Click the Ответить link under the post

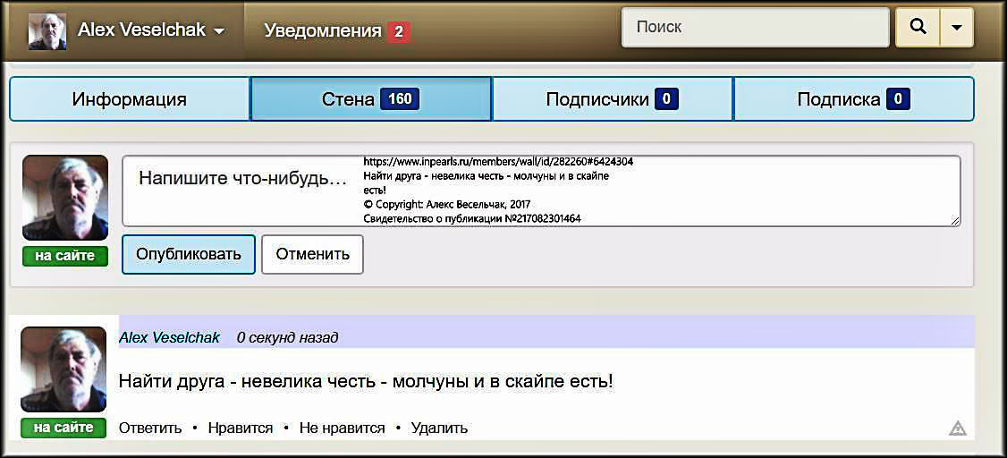pyautogui.click(x=150, y=428)
